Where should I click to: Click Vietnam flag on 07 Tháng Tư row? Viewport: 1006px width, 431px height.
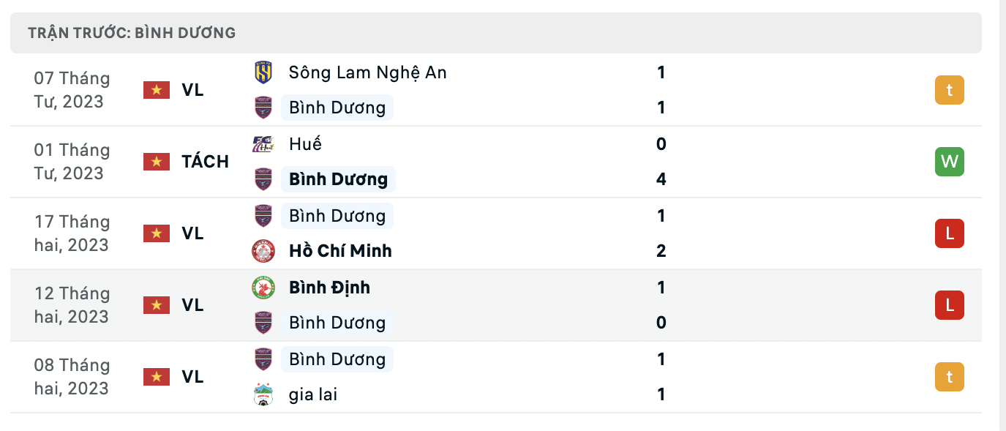[157, 90]
